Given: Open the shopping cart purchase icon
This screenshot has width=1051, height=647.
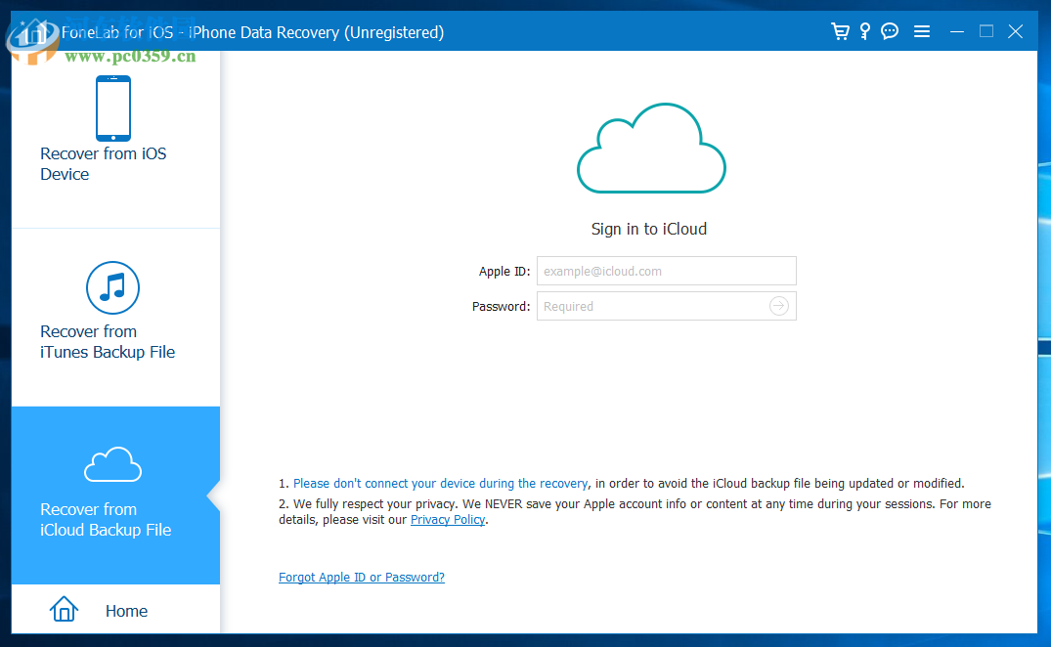Looking at the screenshot, I should click(840, 31).
